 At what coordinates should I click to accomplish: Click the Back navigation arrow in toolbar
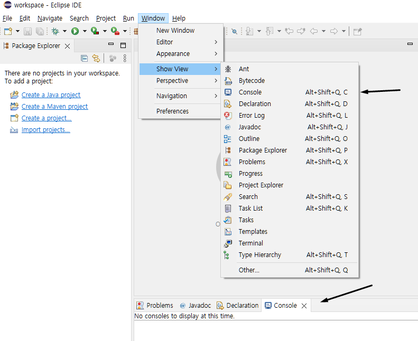314,31
